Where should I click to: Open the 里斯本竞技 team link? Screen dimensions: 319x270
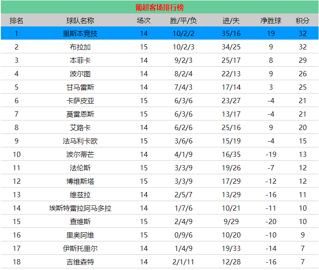coord(80,33)
